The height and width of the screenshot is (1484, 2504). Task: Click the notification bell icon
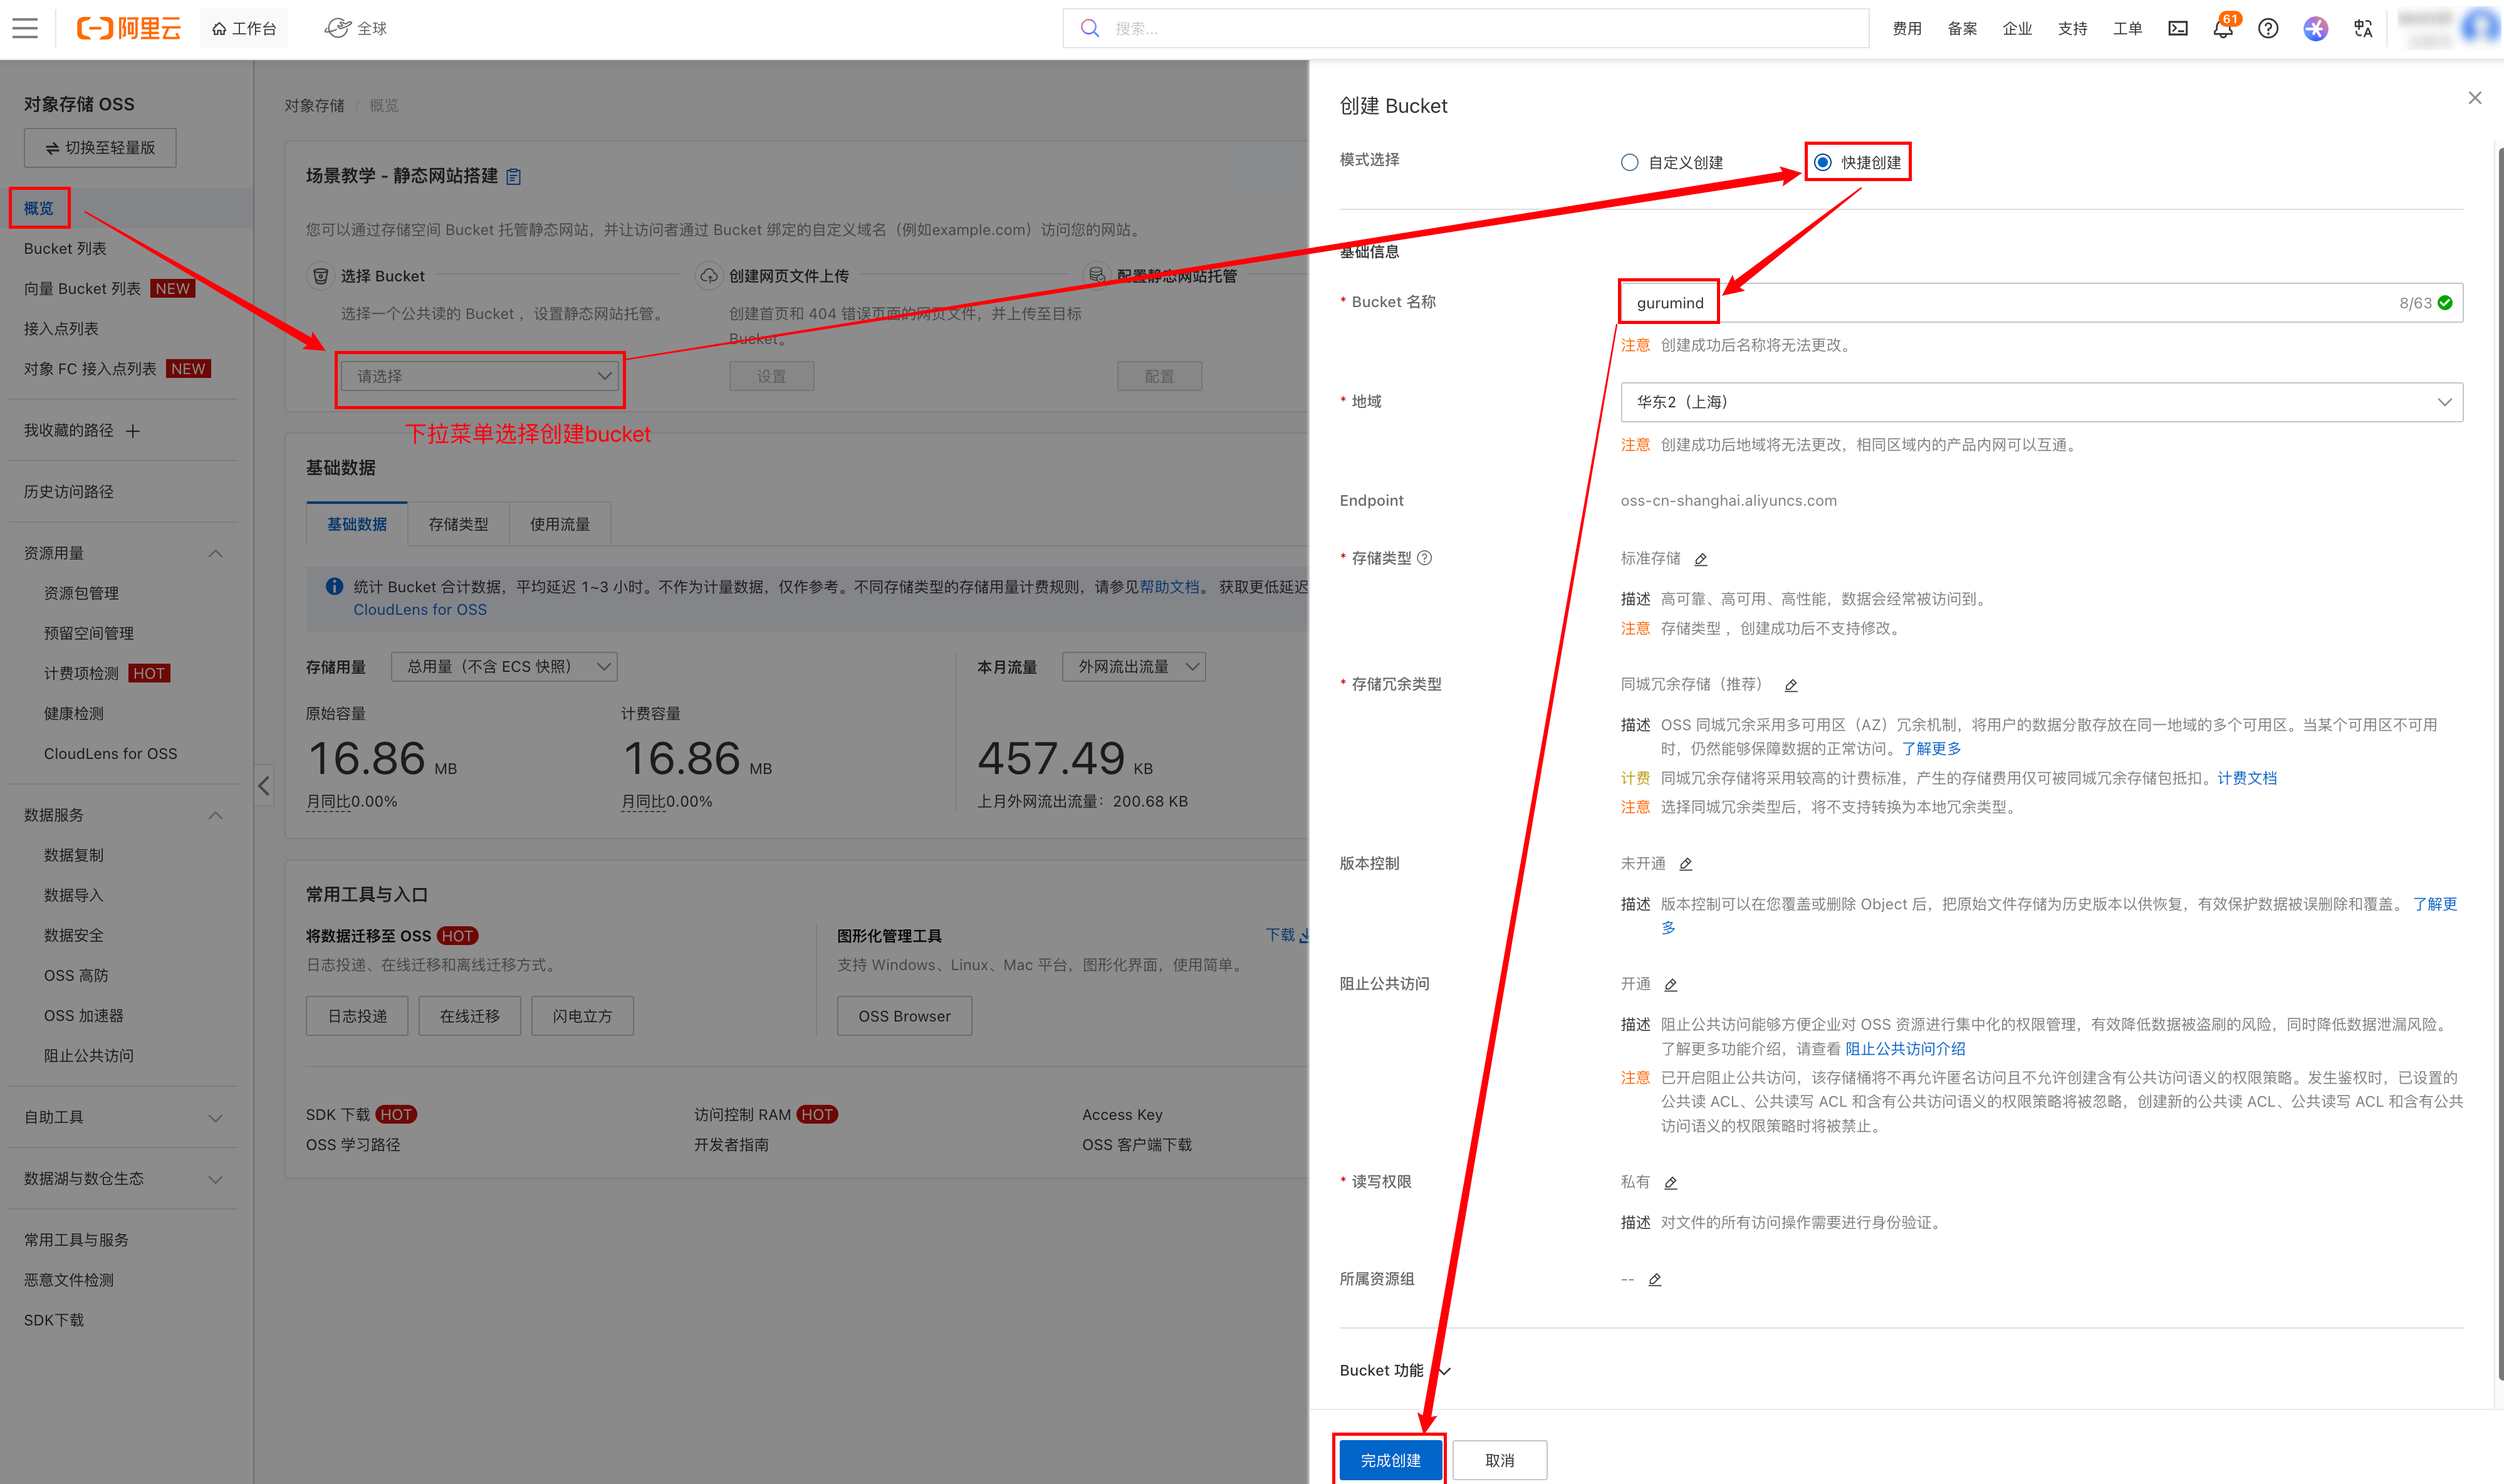(x=2222, y=29)
